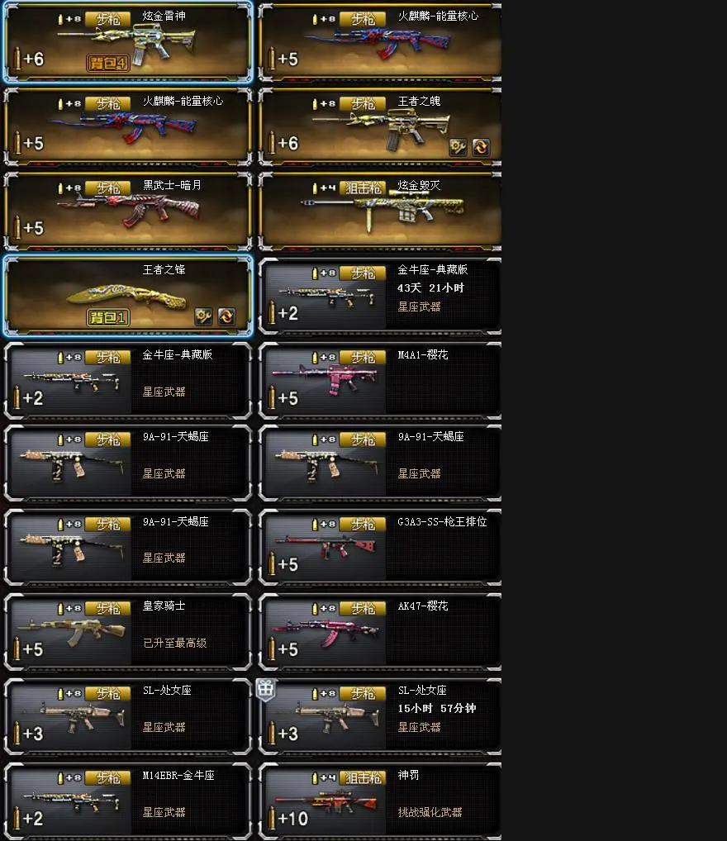The image size is (727, 841).
Task: Select the AK47-樱花 weapon card
Action: coord(380,632)
